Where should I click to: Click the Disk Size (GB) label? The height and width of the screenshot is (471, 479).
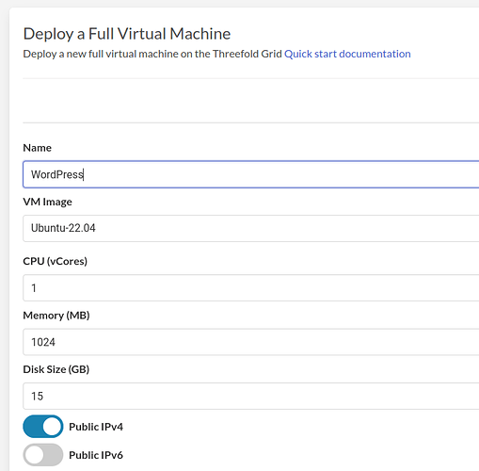[x=56, y=369]
